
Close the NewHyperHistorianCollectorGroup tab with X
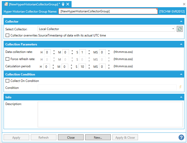click(x=68, y=4)
